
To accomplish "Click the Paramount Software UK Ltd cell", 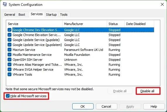I will point(84,50).
